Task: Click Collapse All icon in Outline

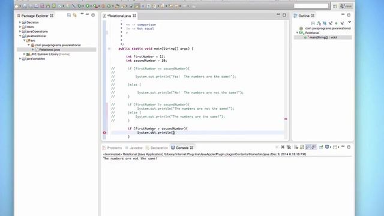Action: tap(313, 23)
